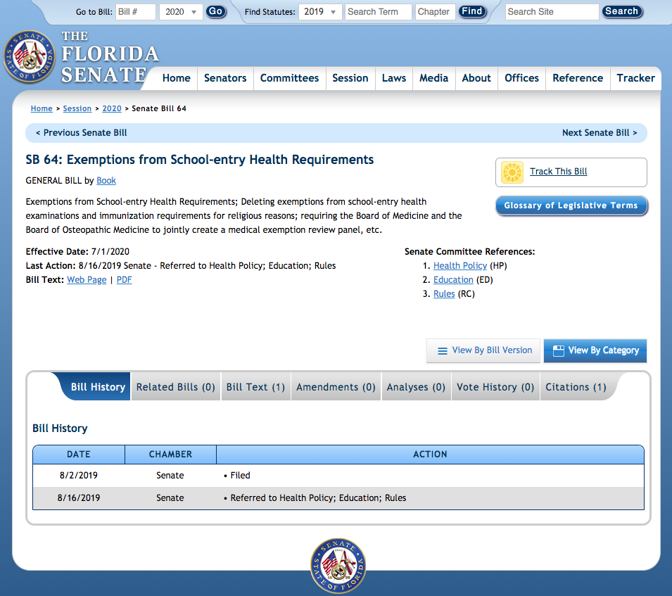
Task: Open Glossary of Legislative Terms
Action: pyautogui.click(x=571, y=205)
